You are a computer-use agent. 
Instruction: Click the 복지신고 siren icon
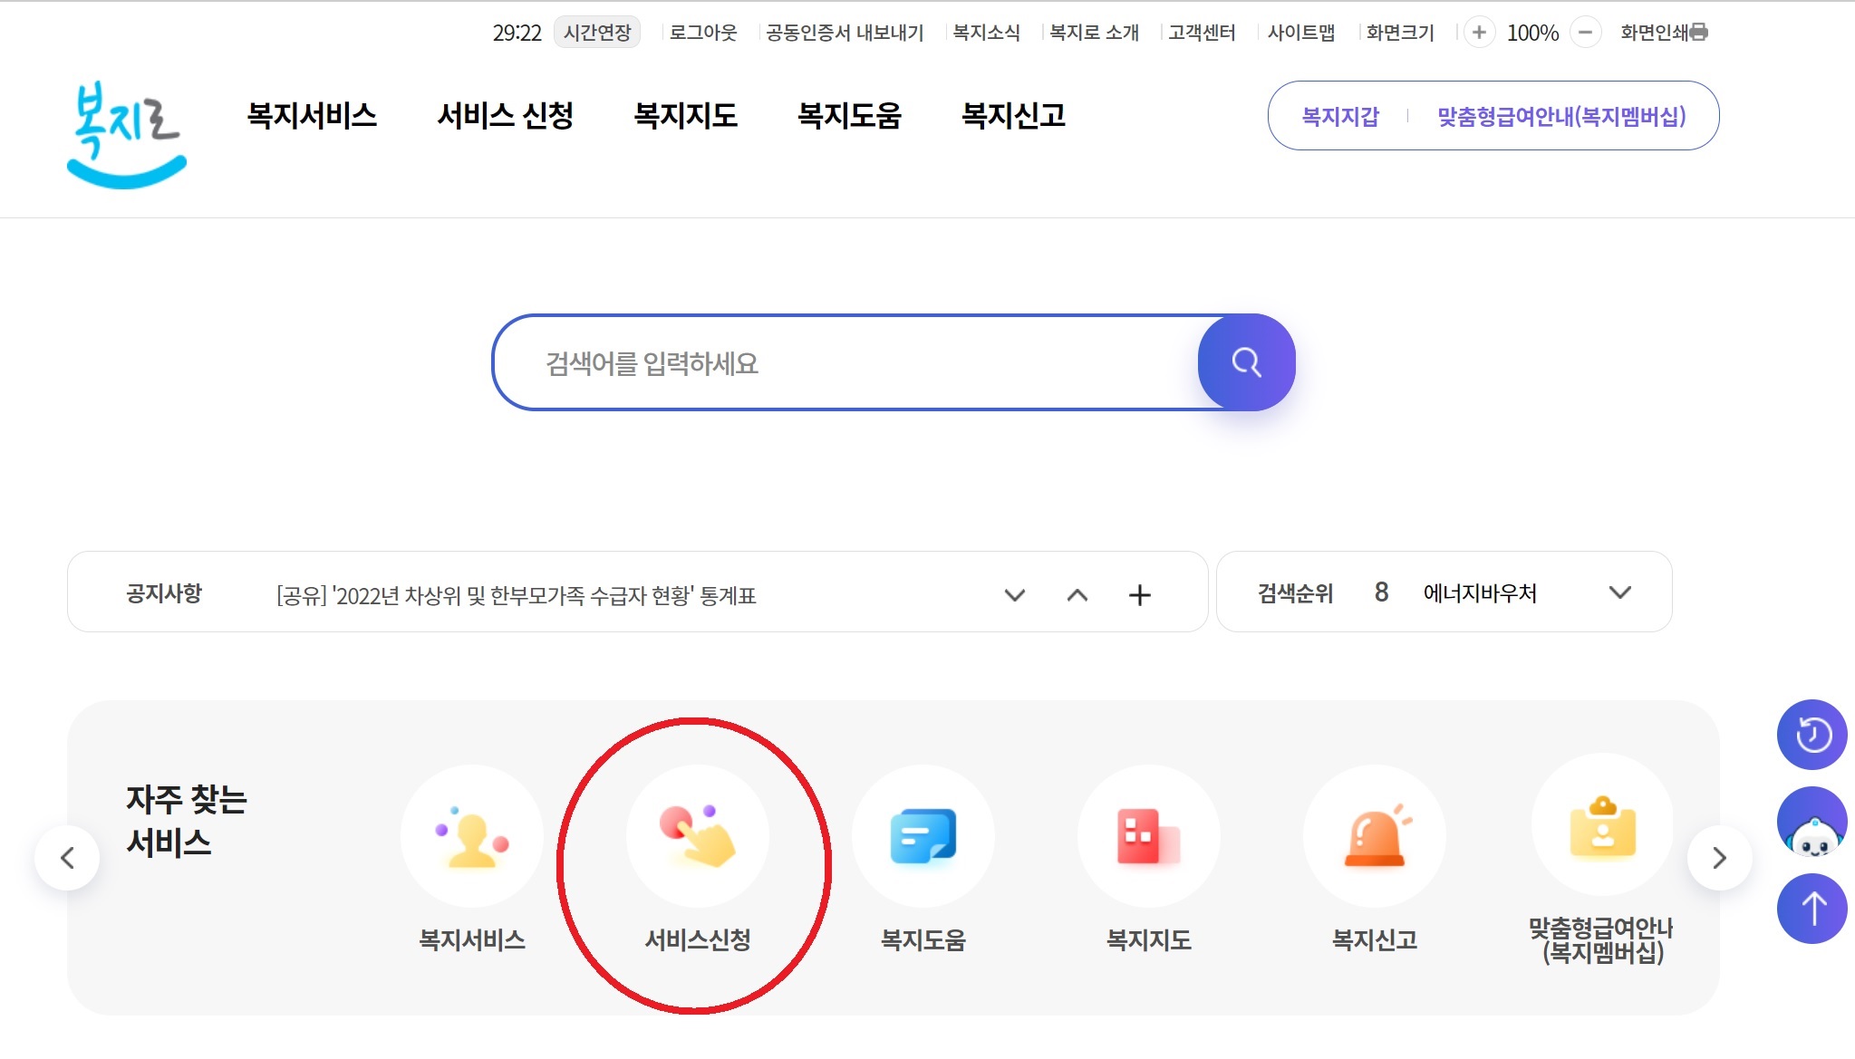click(x=1374, y=835)
